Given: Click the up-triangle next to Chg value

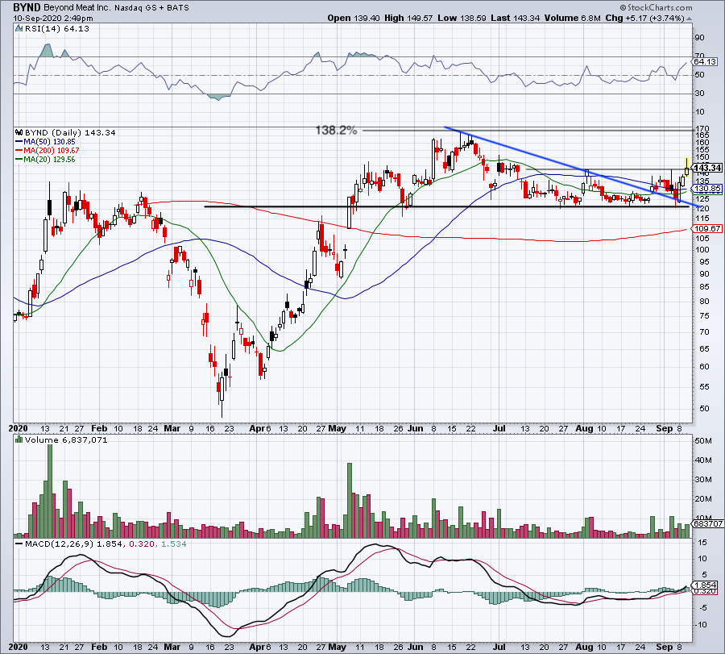Looking at the screenshot, I should [x=689, y=19].
